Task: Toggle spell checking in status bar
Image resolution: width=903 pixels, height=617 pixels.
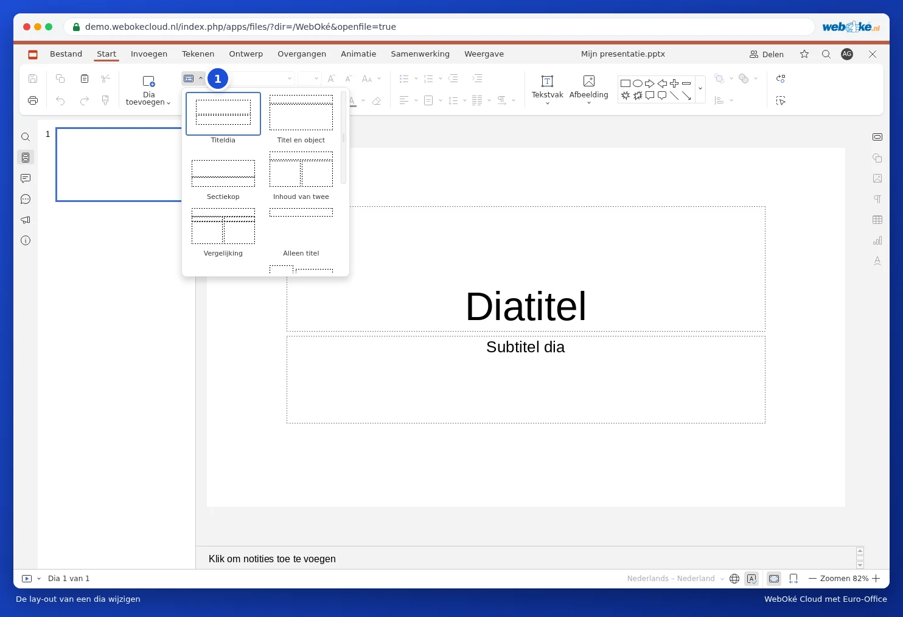Action: (752, 579)
